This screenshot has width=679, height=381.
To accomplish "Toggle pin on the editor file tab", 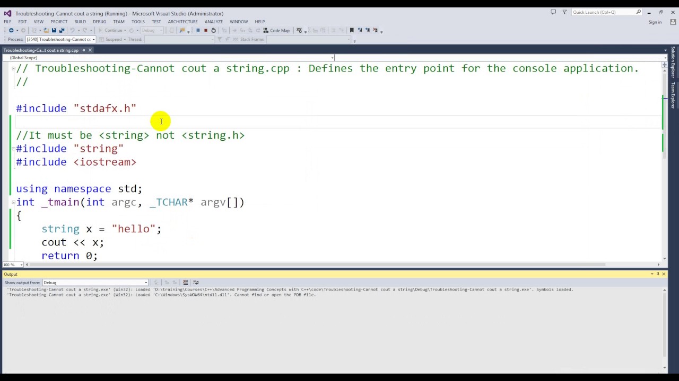I will (x=83, y=50).
